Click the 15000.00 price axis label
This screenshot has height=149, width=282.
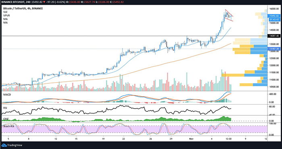click(x=274, y=23)
